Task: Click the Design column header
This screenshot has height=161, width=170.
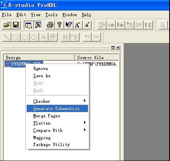Action: coord(39,57)
